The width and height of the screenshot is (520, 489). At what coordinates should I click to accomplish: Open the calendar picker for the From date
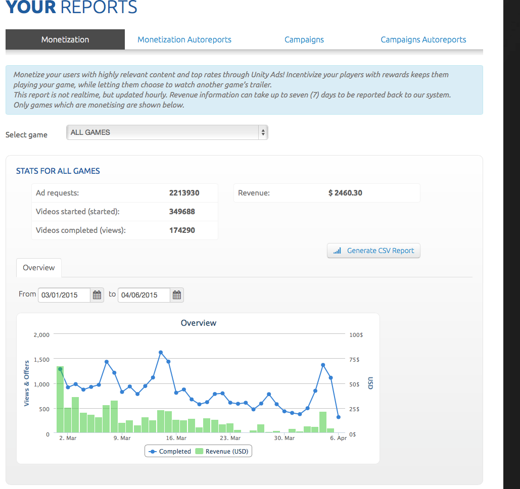[x=97, y=295]
